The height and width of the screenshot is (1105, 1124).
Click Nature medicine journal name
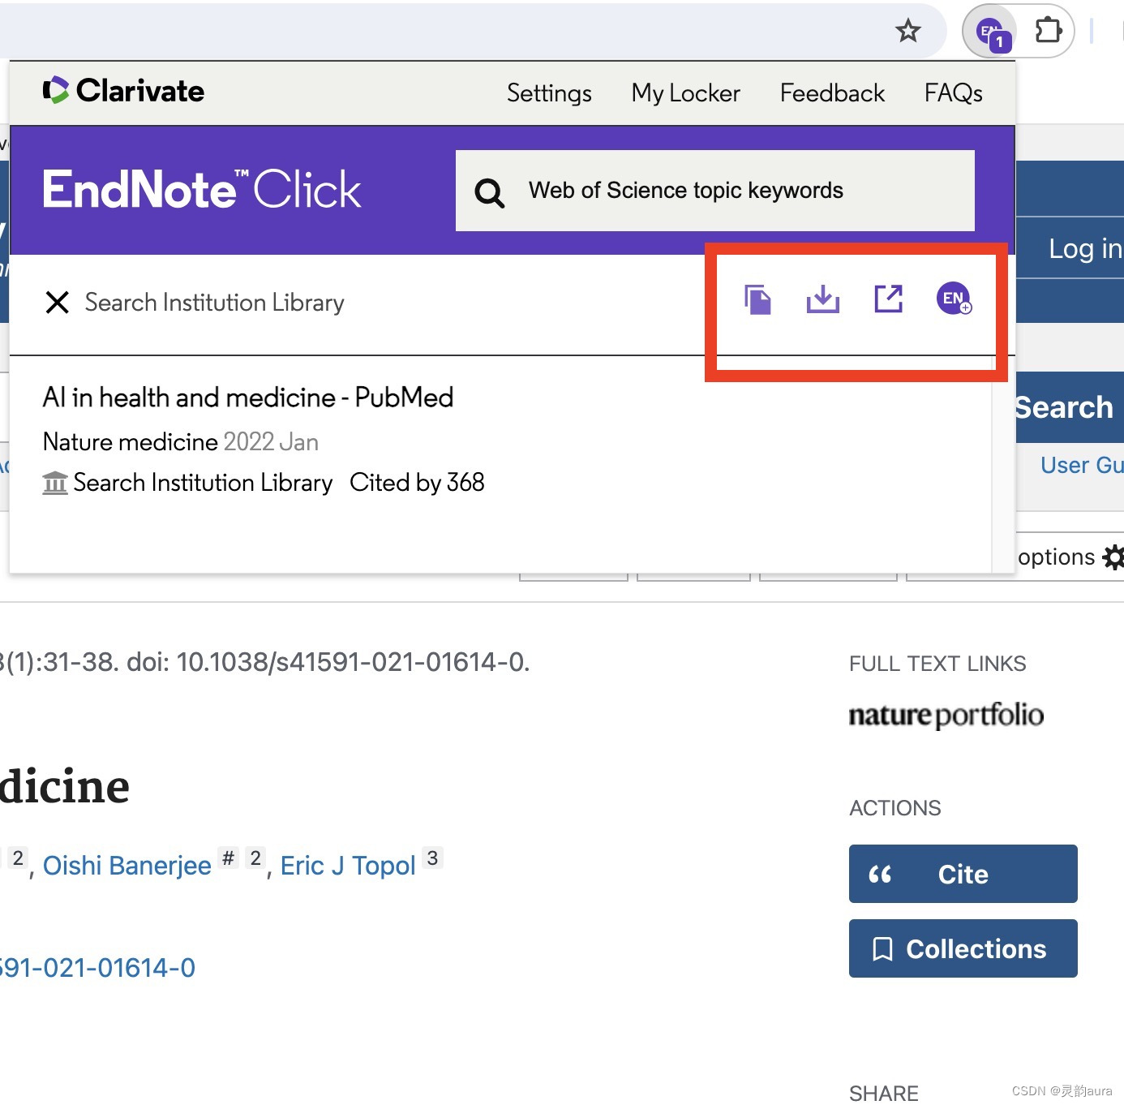[131, 442]
